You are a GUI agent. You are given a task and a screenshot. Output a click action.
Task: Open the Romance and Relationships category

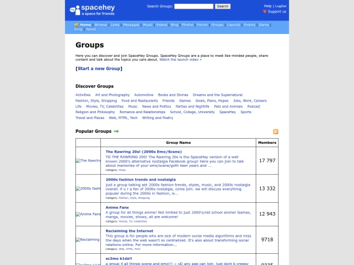pos(142,112)
